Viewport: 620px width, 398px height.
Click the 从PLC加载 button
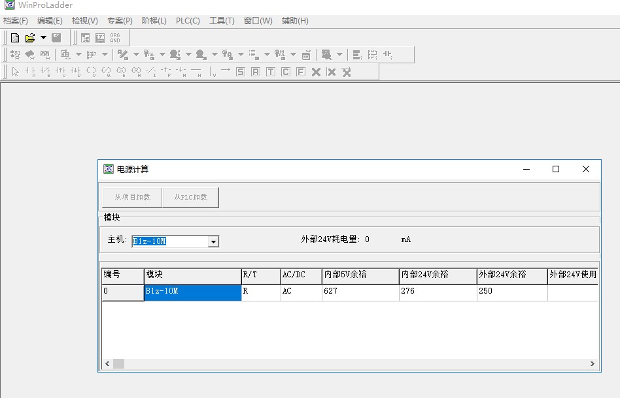(190, 197)
